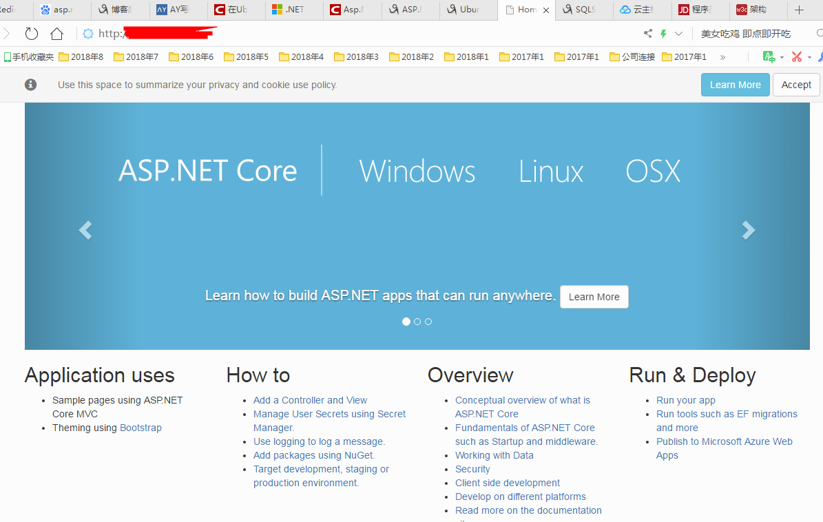Image resolution: width=823 pixels, height=522 pixels.
Task: Click the browser refresh icon
Action: (x=32, y=34)
